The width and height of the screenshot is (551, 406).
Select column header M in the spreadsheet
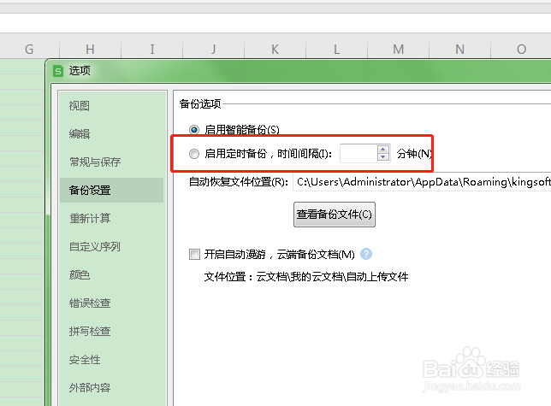(398, 50)
